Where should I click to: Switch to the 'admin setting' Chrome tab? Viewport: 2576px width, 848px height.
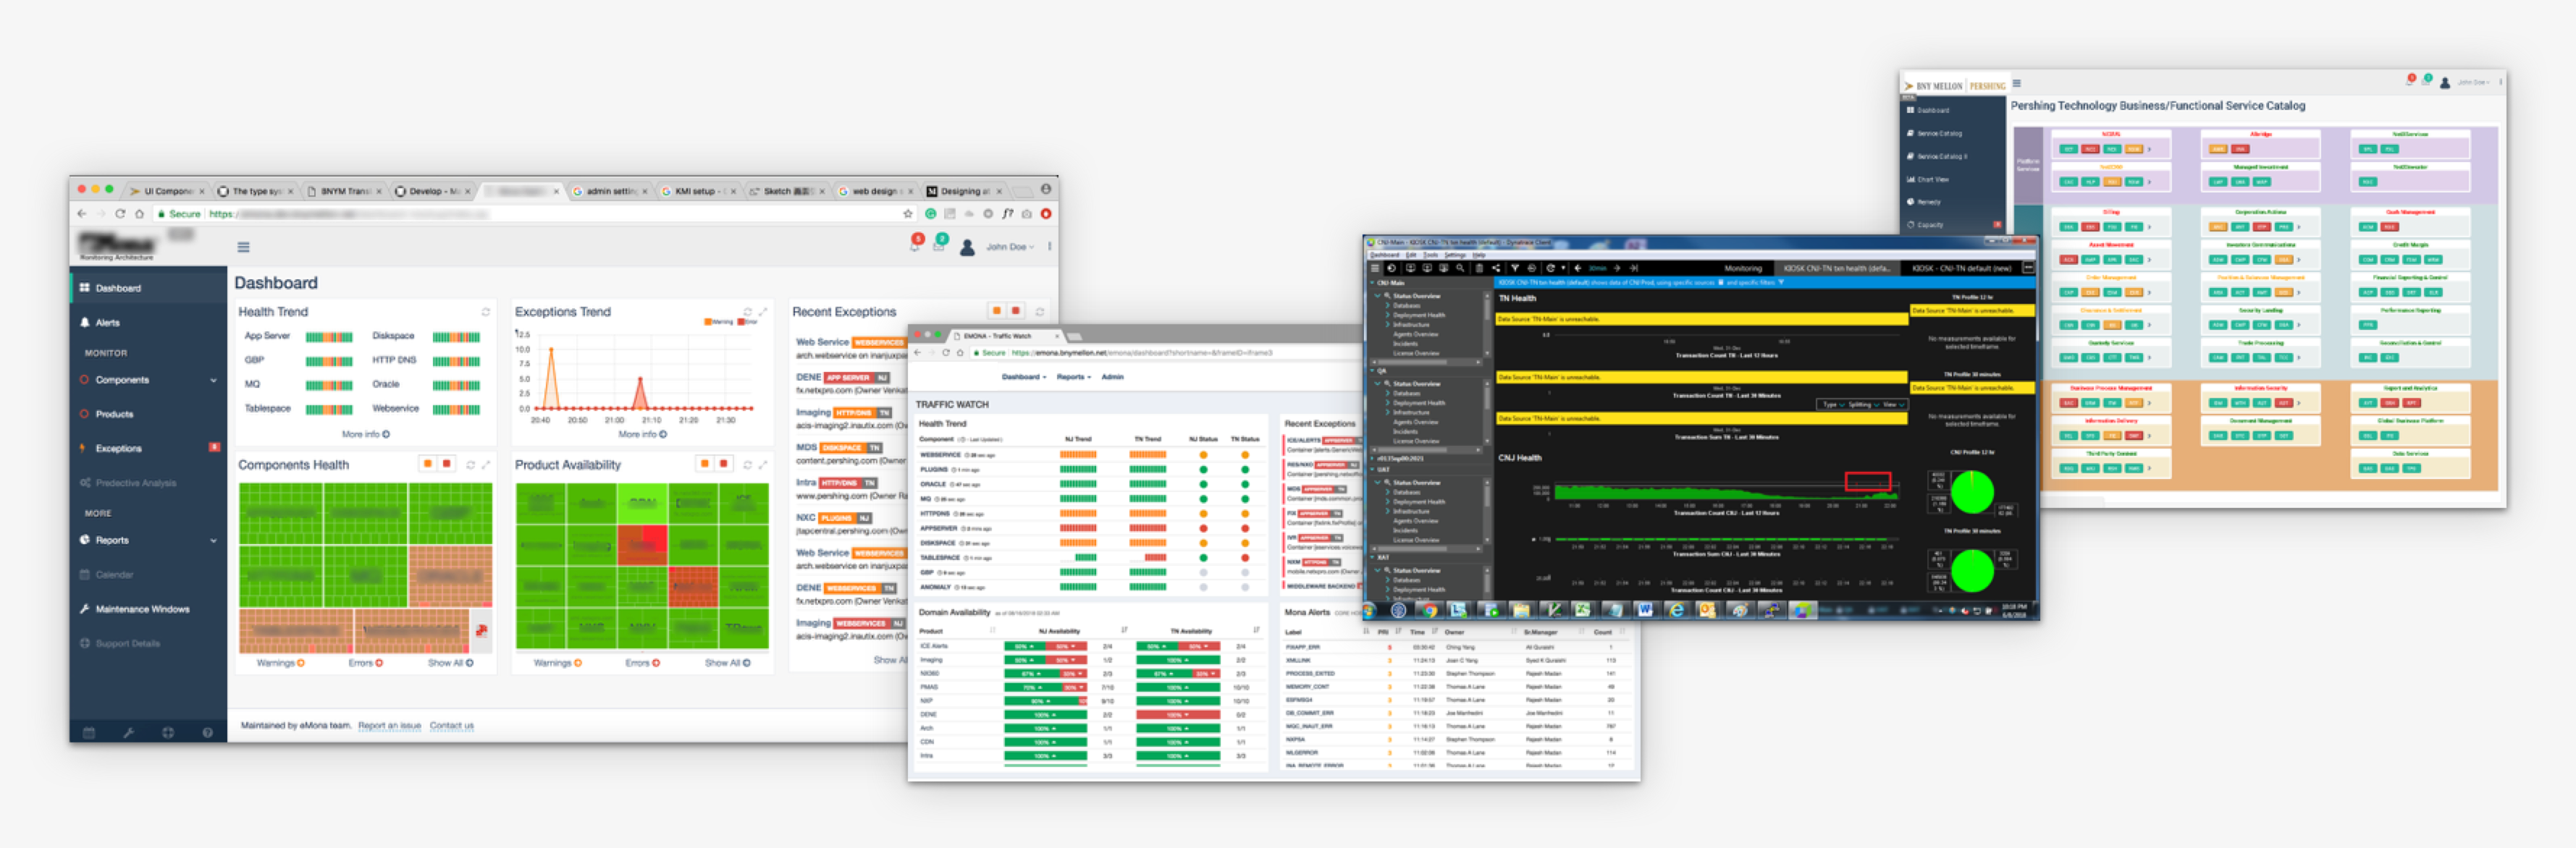coord(610,191)
